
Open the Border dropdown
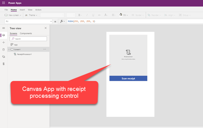[138, 15]
